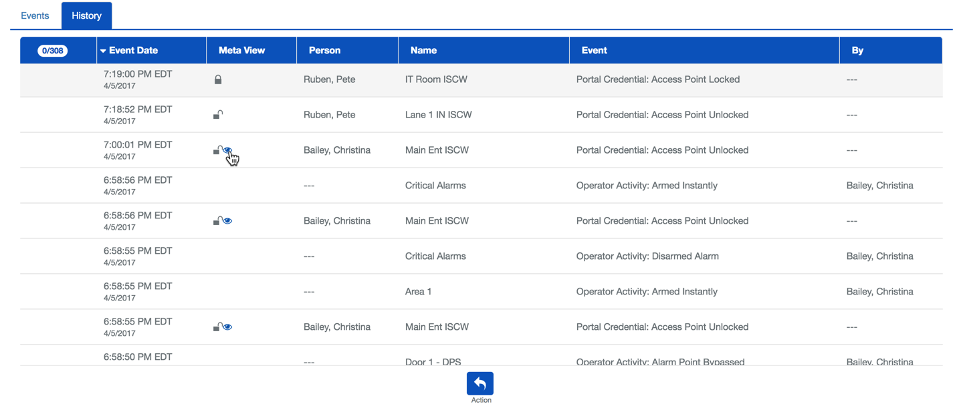Click "Bailey, Christina" person in the 7:00:01 PM row
Screen dimensions: 963x410
[x=337, y=150]
